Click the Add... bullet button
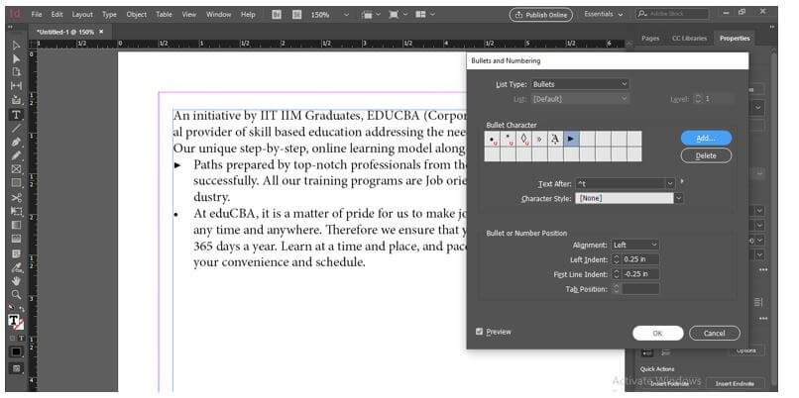 (706, 138)
